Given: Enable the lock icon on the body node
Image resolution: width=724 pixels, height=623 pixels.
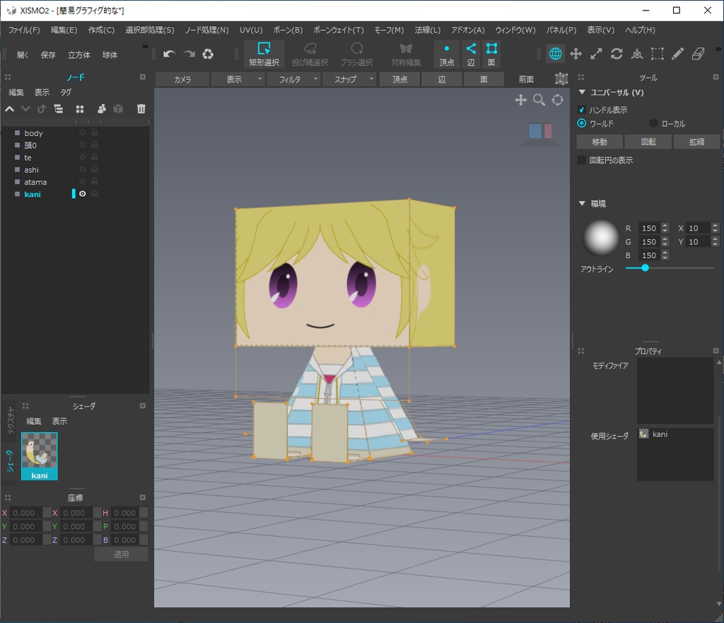Looking at the screenshot, I should click(x=94, y=133).
